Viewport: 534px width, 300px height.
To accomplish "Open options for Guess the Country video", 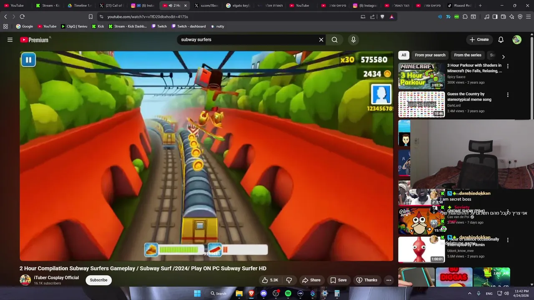I will click(x=508, y=95).
